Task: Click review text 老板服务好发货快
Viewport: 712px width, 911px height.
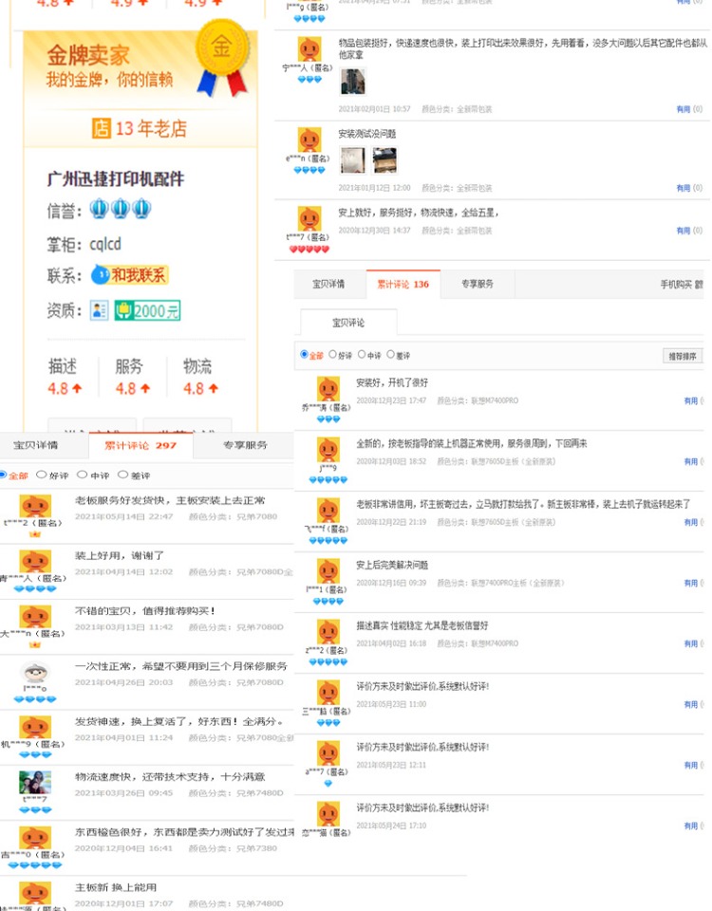Action: 170,500
